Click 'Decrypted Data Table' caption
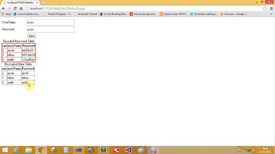Image resolution: width=275 pixels, height=154 pixels. coord(18,64)
